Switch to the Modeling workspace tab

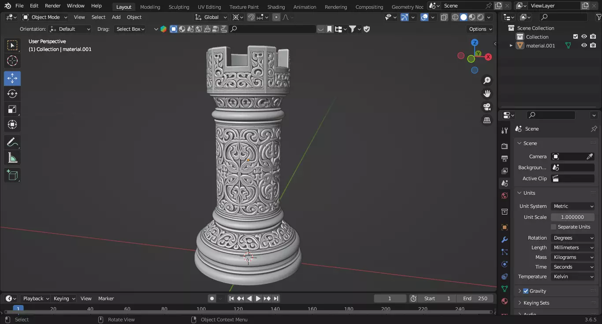pos(150,7)
